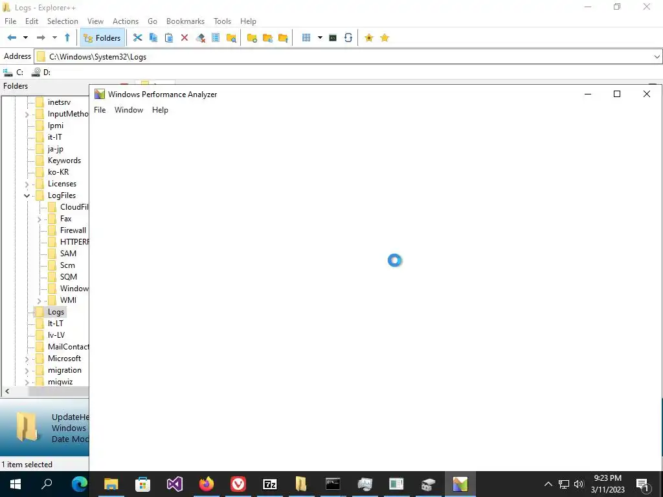Screen dimensions: 663x497
Task: Open the Explorer++ File menu
Action: 10,21
